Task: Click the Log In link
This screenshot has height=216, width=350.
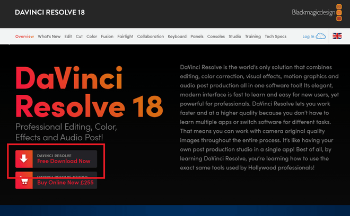Action: (308, 37)
